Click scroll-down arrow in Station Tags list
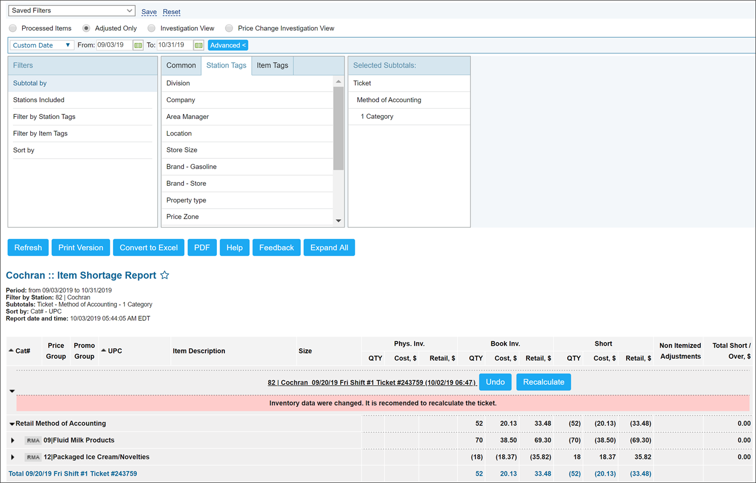The width and height of the screenshot is (756, 483). point(339,219)
